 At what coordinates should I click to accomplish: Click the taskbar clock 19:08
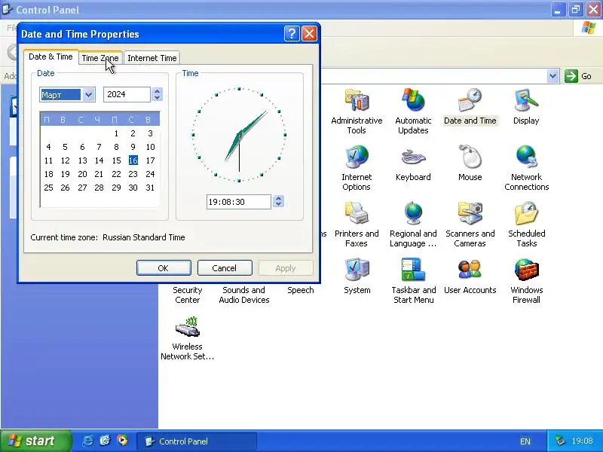tap(582, 441)
